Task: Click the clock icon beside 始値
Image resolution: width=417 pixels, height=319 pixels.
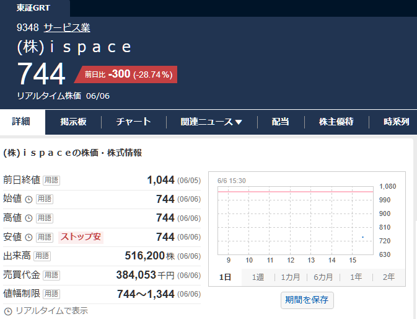Action: pos(29,199)
